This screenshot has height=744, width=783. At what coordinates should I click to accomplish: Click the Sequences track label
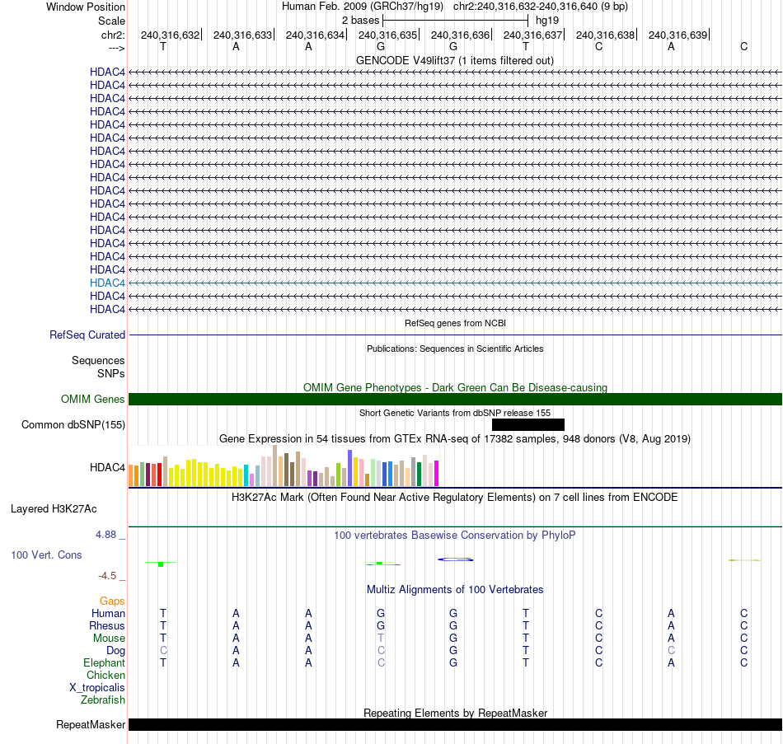coord(98,361)
